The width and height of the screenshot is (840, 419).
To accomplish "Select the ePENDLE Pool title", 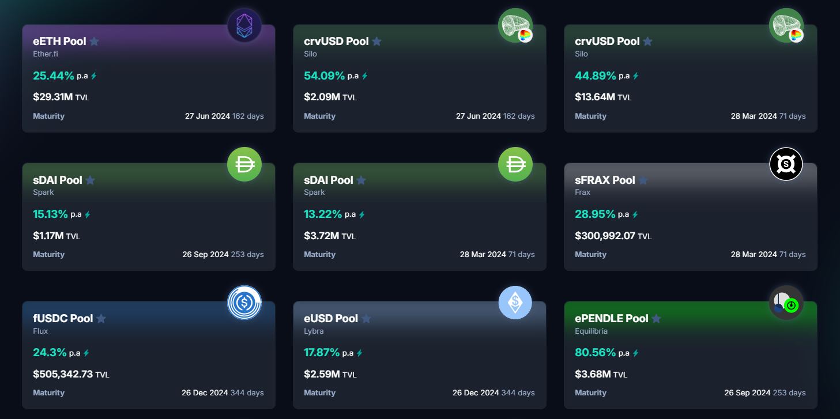I will (x=612, y=318).
